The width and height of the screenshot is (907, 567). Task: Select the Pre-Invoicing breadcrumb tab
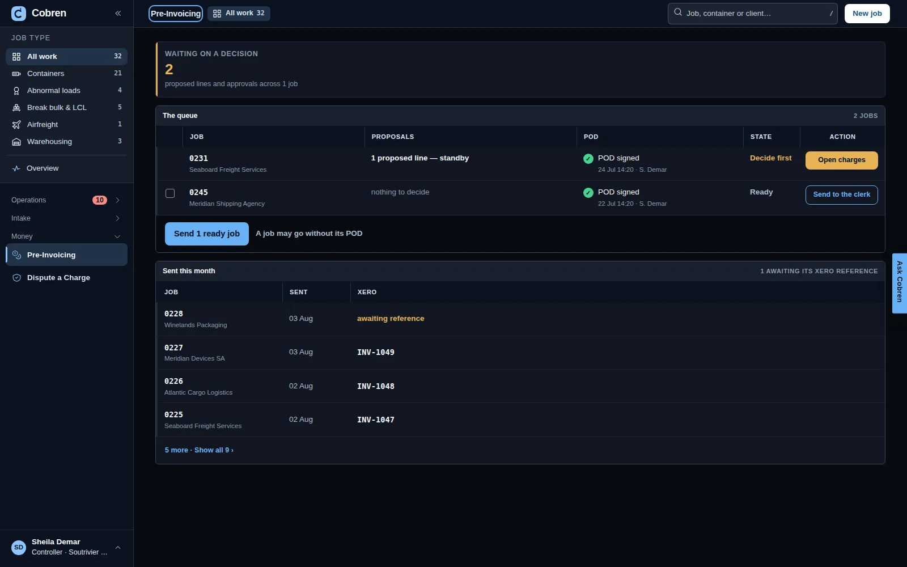(176, 14)
